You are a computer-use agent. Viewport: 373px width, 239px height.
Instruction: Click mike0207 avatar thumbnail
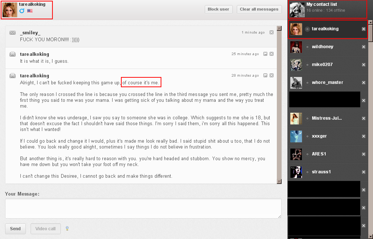(x=296, y=65)
